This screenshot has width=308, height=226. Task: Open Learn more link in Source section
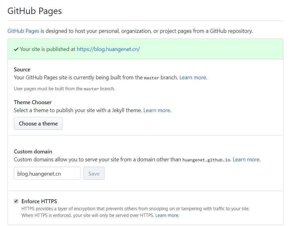193,77
